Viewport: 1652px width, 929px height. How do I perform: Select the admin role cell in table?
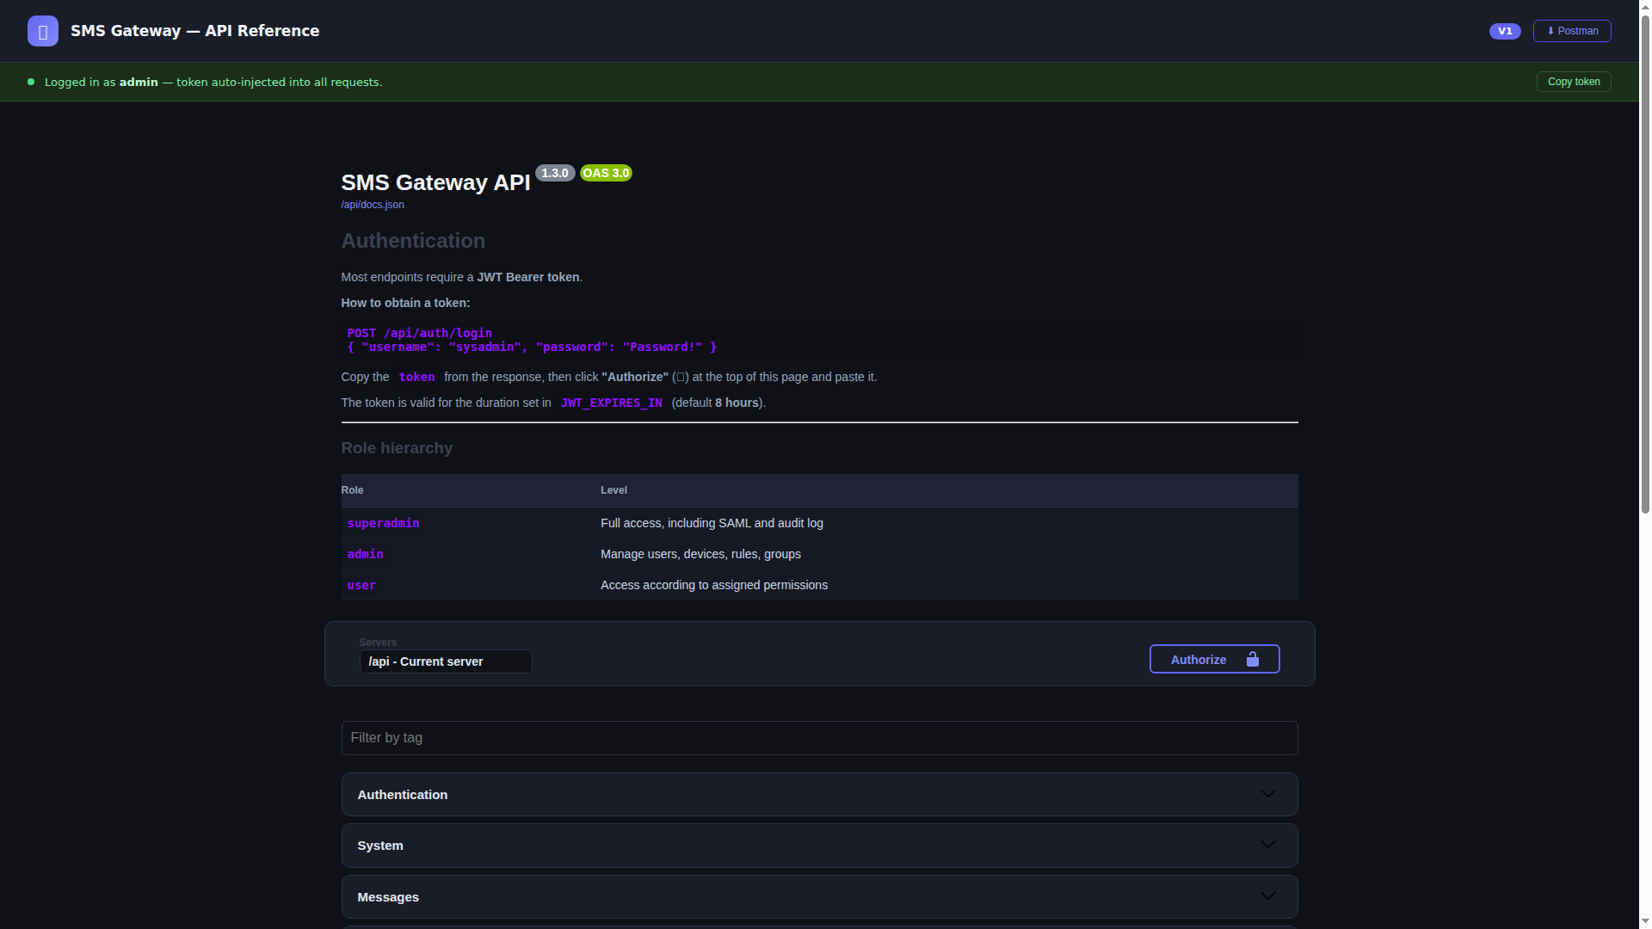pyautogui.click(x=365, y=554)
